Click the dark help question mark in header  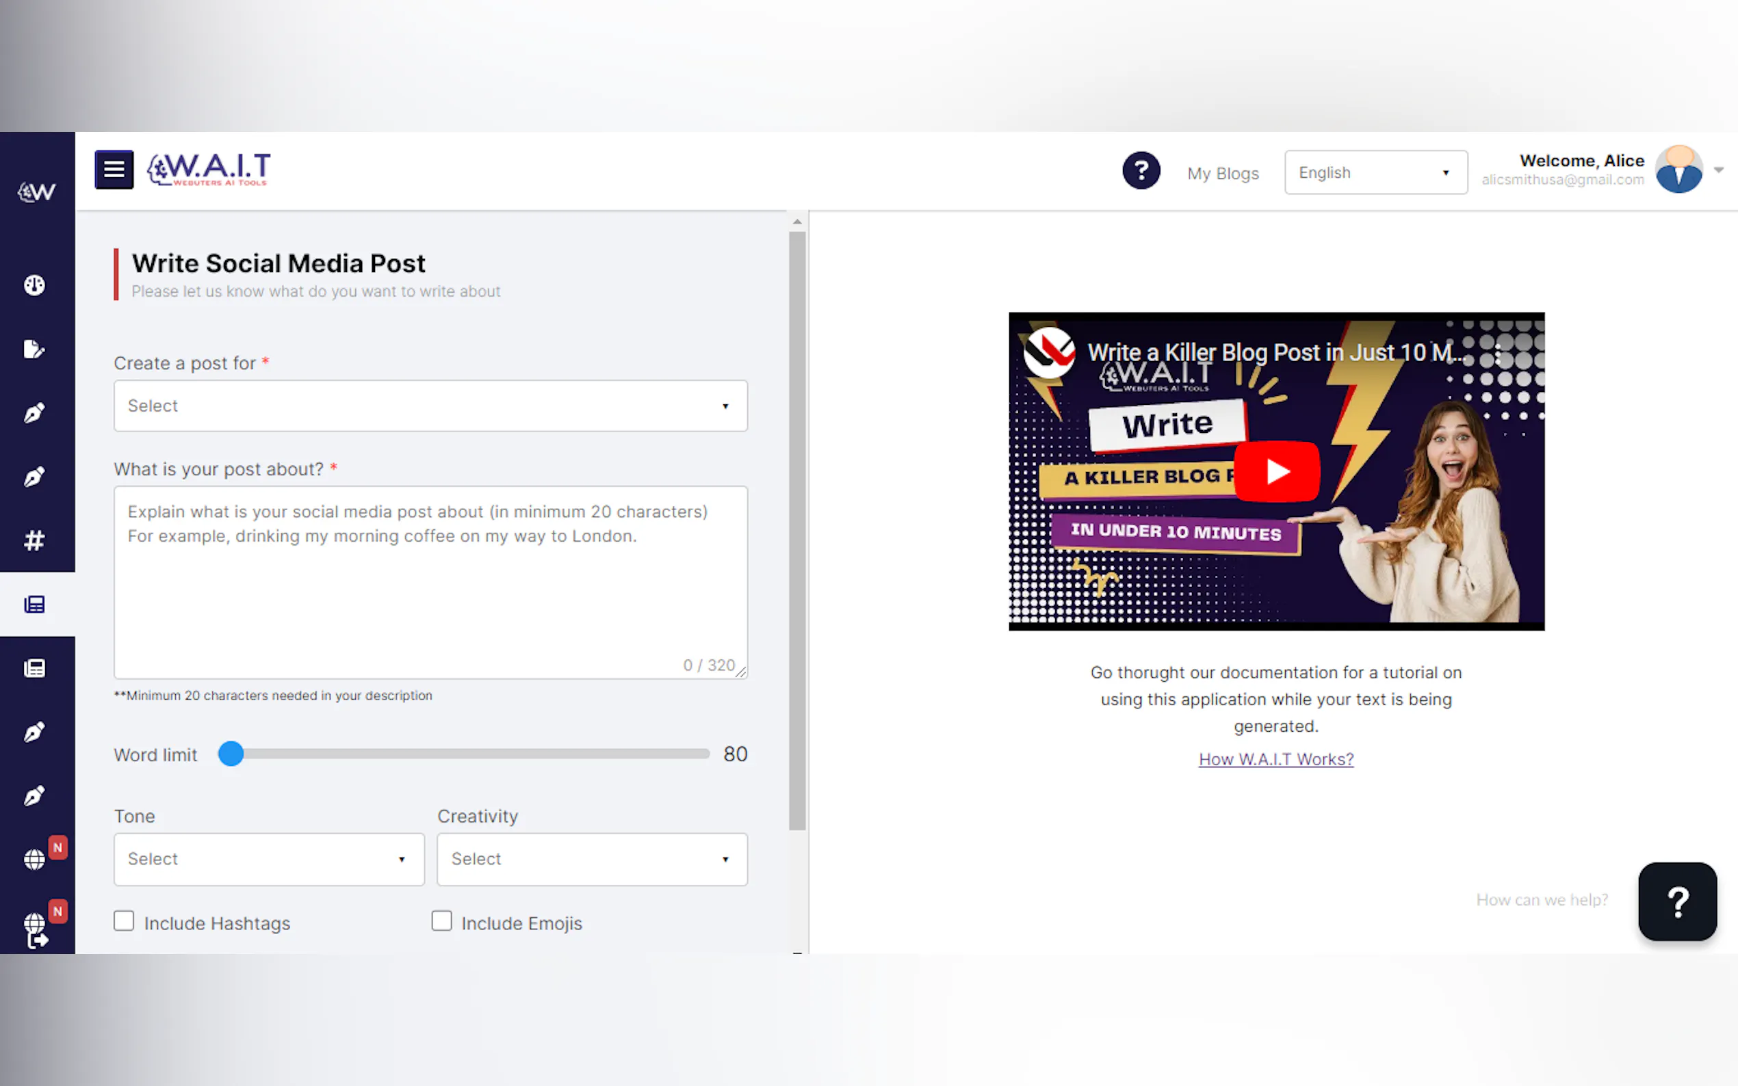1141,171
